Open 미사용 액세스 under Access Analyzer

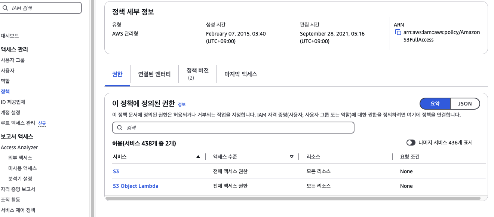tap(22, 168)
